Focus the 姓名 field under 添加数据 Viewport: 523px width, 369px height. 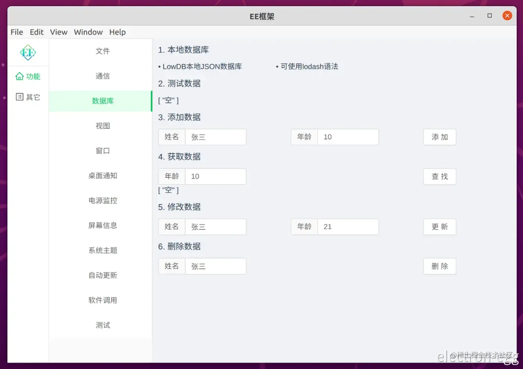tap(216, 137)
